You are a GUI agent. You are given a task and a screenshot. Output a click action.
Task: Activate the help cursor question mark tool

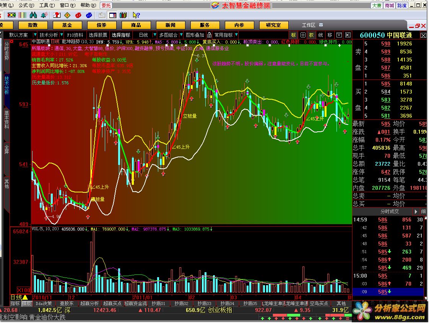(x=136, y=15)
